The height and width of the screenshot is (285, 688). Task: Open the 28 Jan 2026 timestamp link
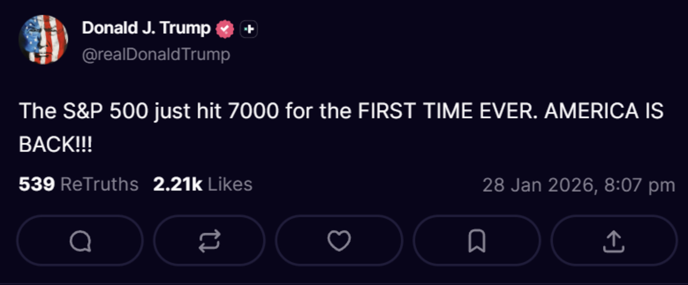pyautogui.click(x=578, y=185)
